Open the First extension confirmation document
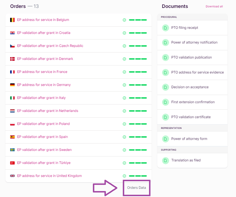This screenshot has width=236, height=197. [193, 102]
